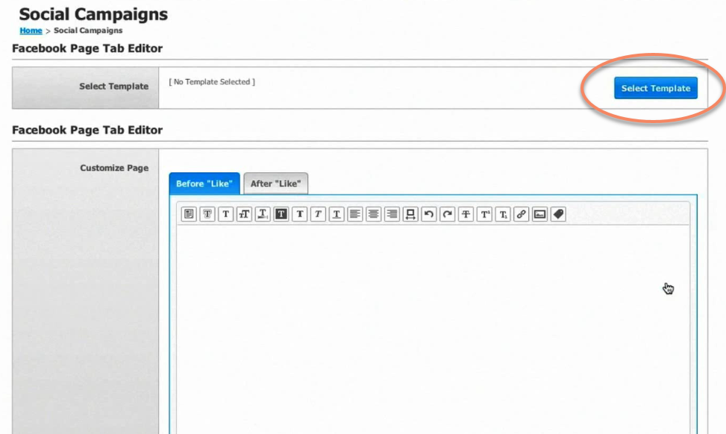The height and width of the screenshot is (434, 726).
Task: Align text to the left
Action: click(355, 214)
